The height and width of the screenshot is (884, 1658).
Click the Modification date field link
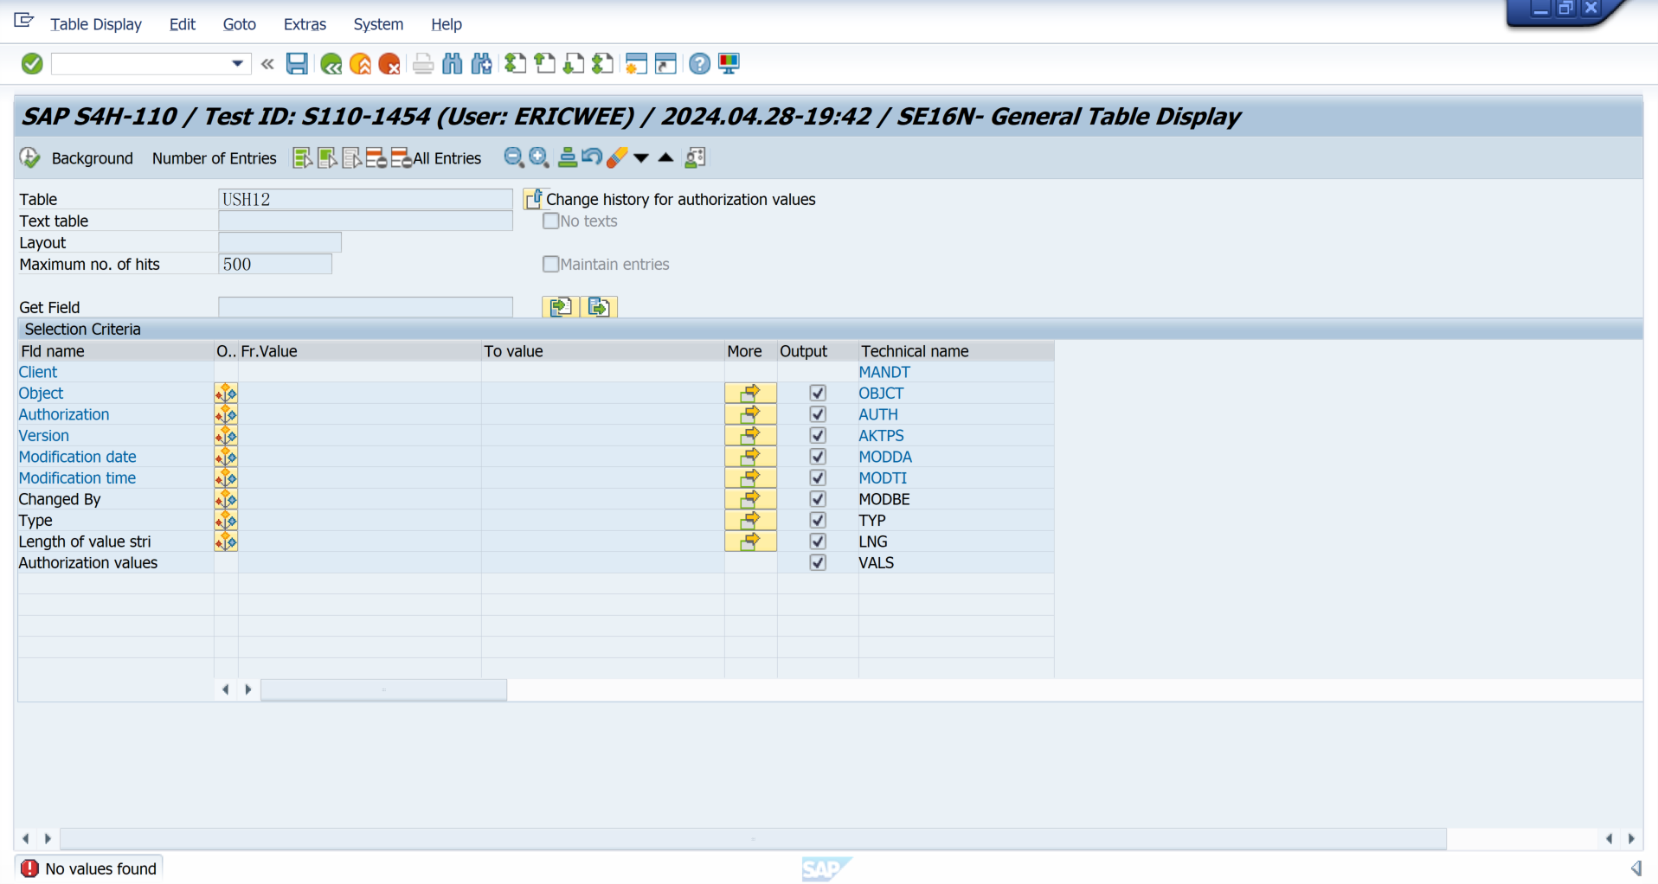[78, 457]
